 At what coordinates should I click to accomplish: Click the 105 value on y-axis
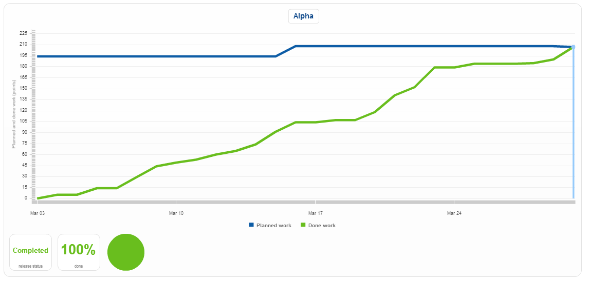coord(24,122)
